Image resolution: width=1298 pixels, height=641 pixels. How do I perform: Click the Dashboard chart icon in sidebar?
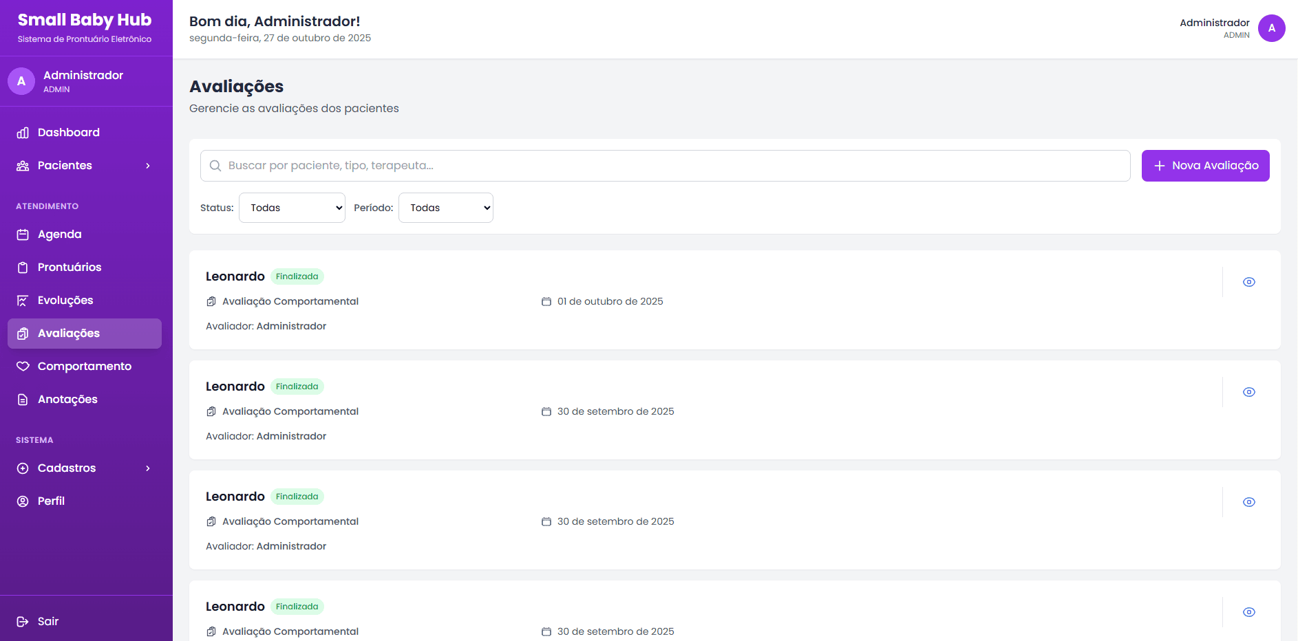pos(23,133)
